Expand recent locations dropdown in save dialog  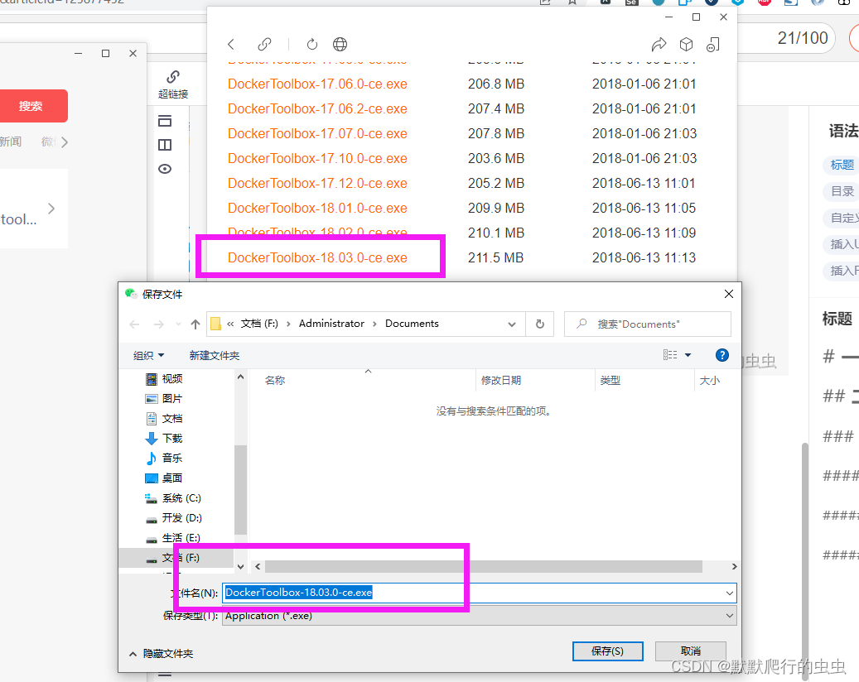(x=178, y=324)
